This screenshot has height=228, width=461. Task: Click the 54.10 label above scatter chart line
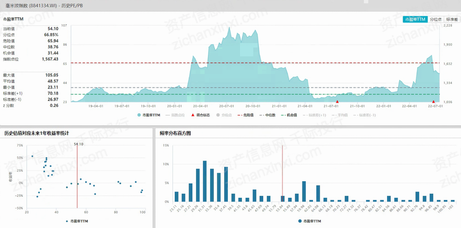tap(78, 145)
